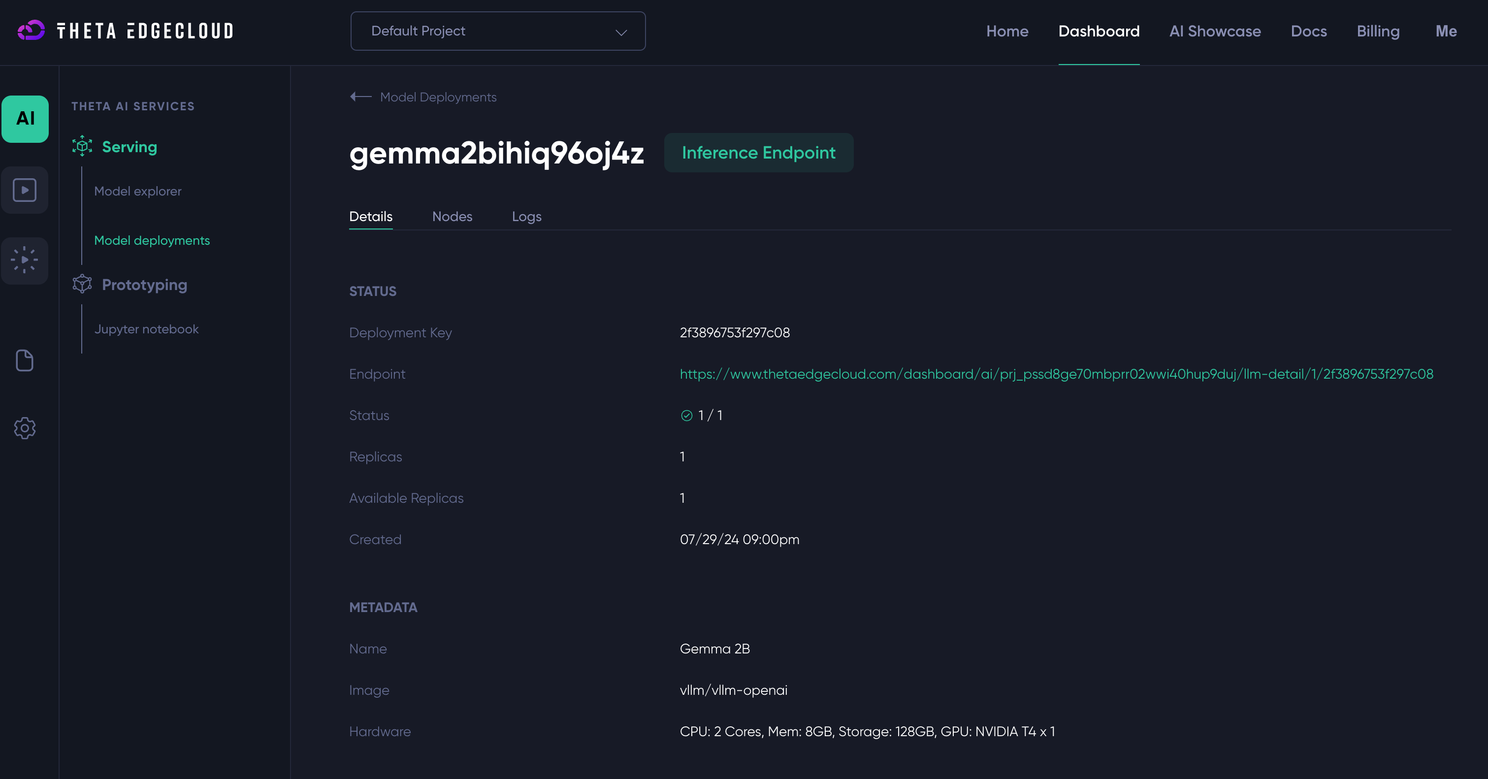
Task: Click the Hardware label
Action: click(x=380, y=732)
